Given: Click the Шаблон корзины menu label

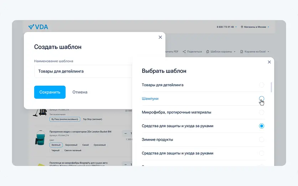Looking at the screenshot, I should point(221,52).
